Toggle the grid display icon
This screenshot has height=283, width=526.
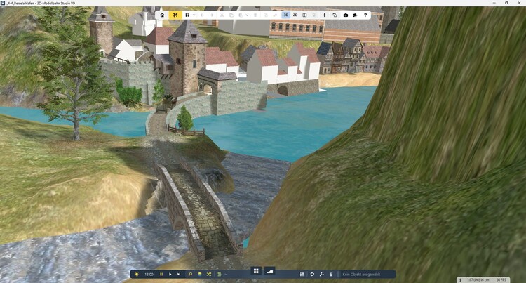[x=304, y=15]
